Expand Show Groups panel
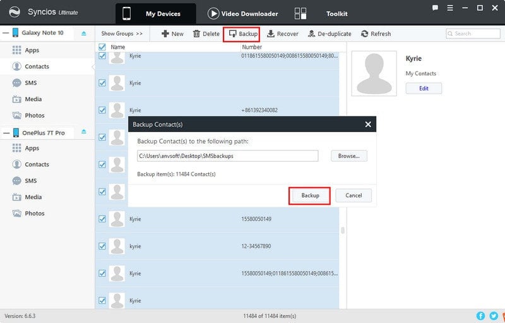This screenshot has width=505, height=323. (122, 34)
